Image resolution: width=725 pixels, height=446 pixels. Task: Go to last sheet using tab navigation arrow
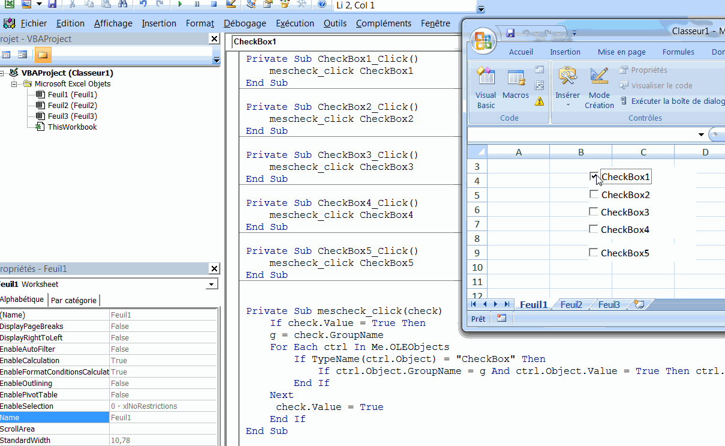coord(507,304)
